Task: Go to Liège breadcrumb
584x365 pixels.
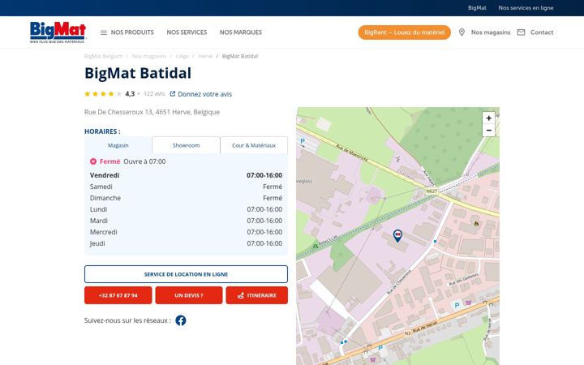Action: tap(182, 56)
